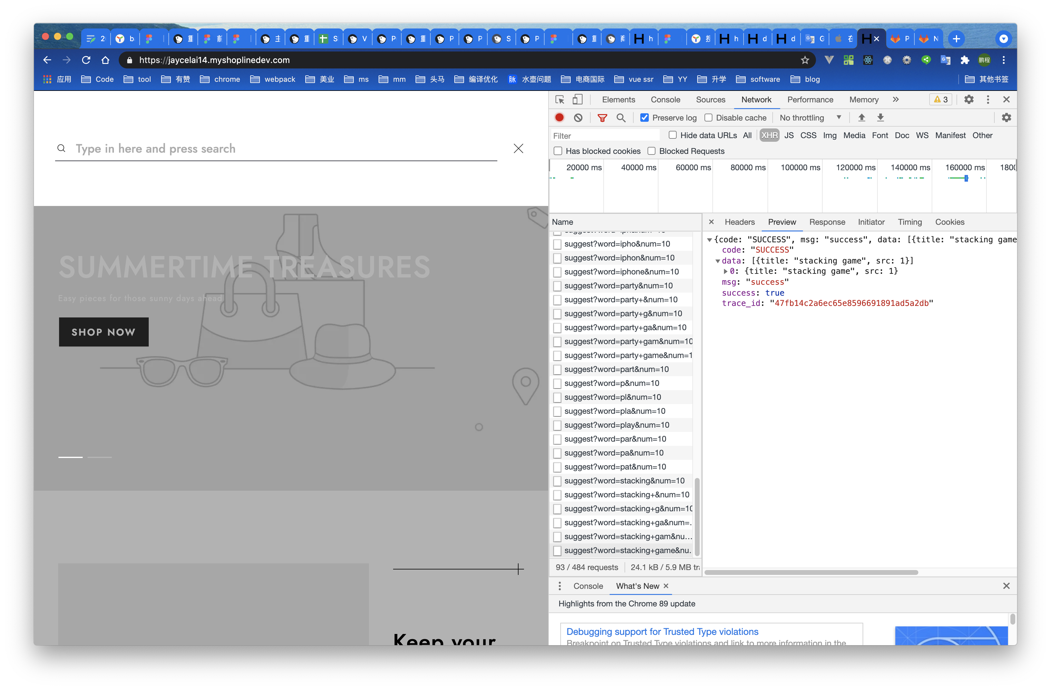Image resolution: width=1051 pixels, height=690 pixels.
Task: Enable the Disable cache checkbox
Action: coord(708,118)
